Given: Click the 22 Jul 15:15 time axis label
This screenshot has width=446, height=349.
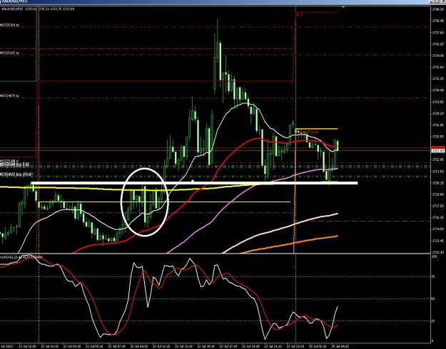Looking at the screenshot, I should (x=206, y=346).
